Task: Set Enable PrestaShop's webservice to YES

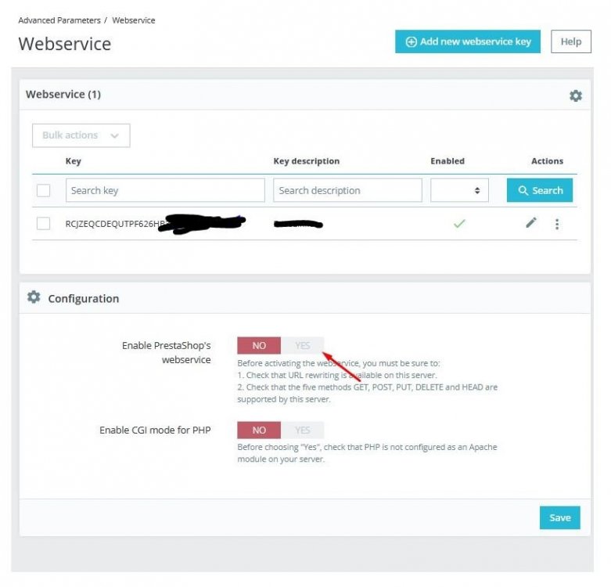Action: (x=302, y=345)
